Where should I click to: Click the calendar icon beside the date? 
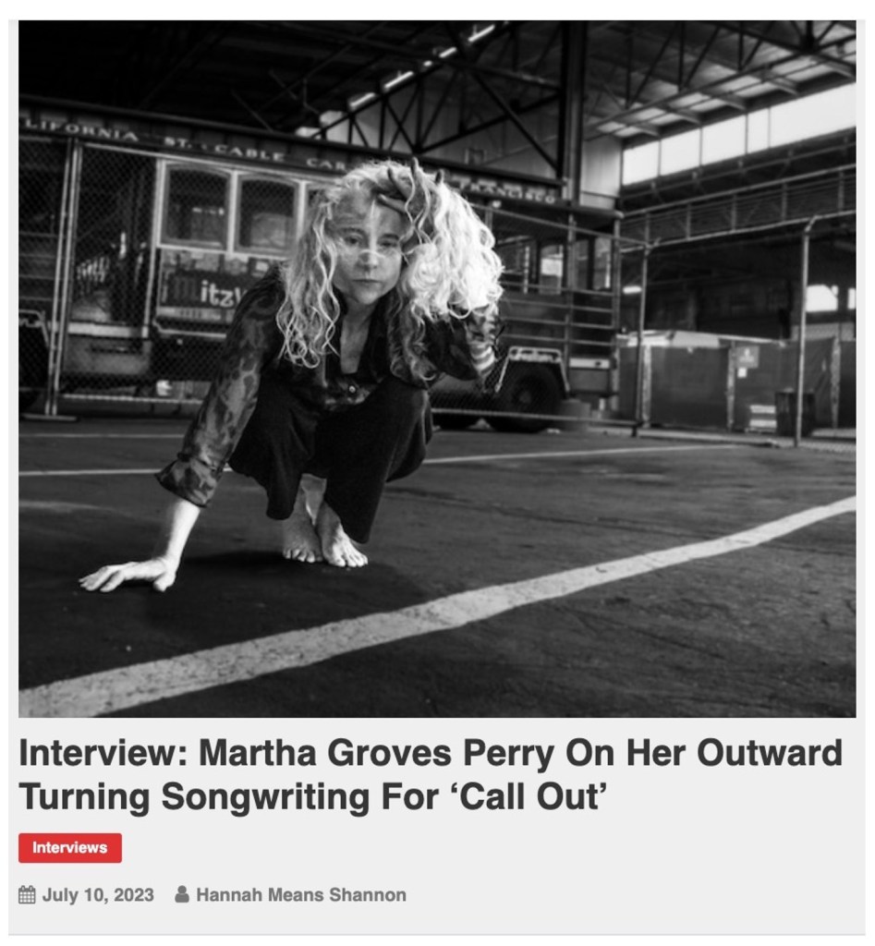pyautogui.click(x=27, y=894)
